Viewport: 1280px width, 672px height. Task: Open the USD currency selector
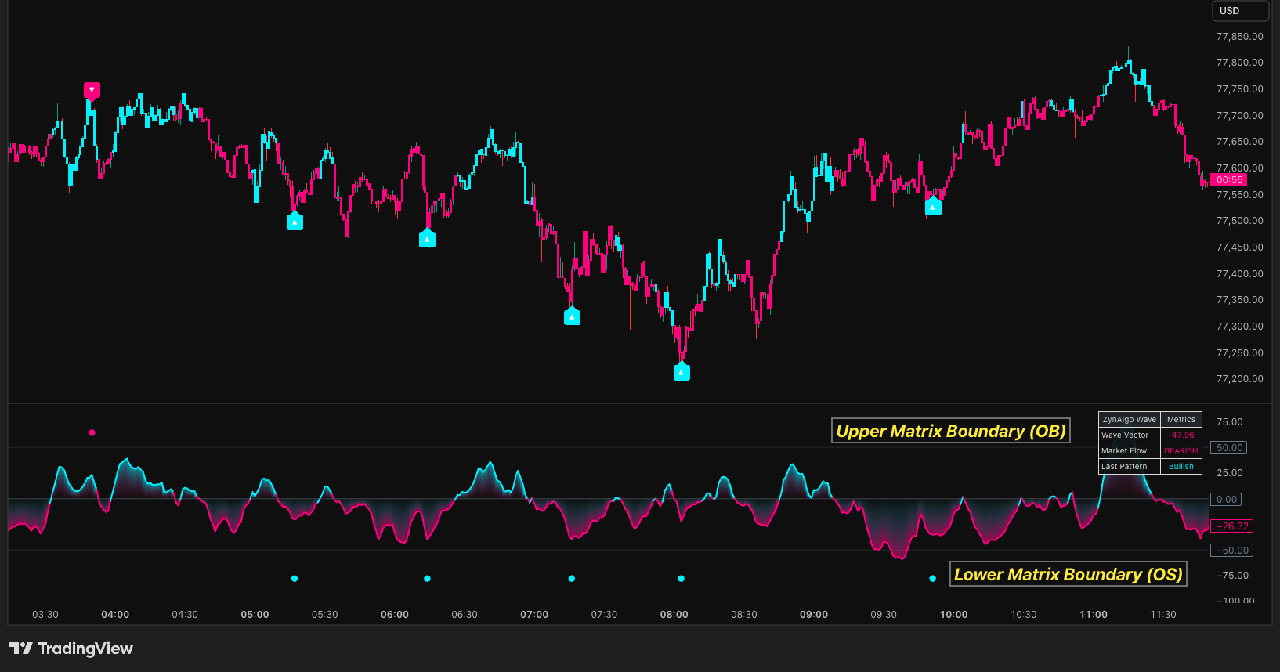tap(1240, 11)
